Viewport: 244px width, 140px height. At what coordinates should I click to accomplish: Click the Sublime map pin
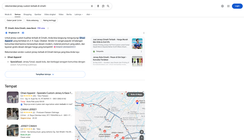[83, 105]
